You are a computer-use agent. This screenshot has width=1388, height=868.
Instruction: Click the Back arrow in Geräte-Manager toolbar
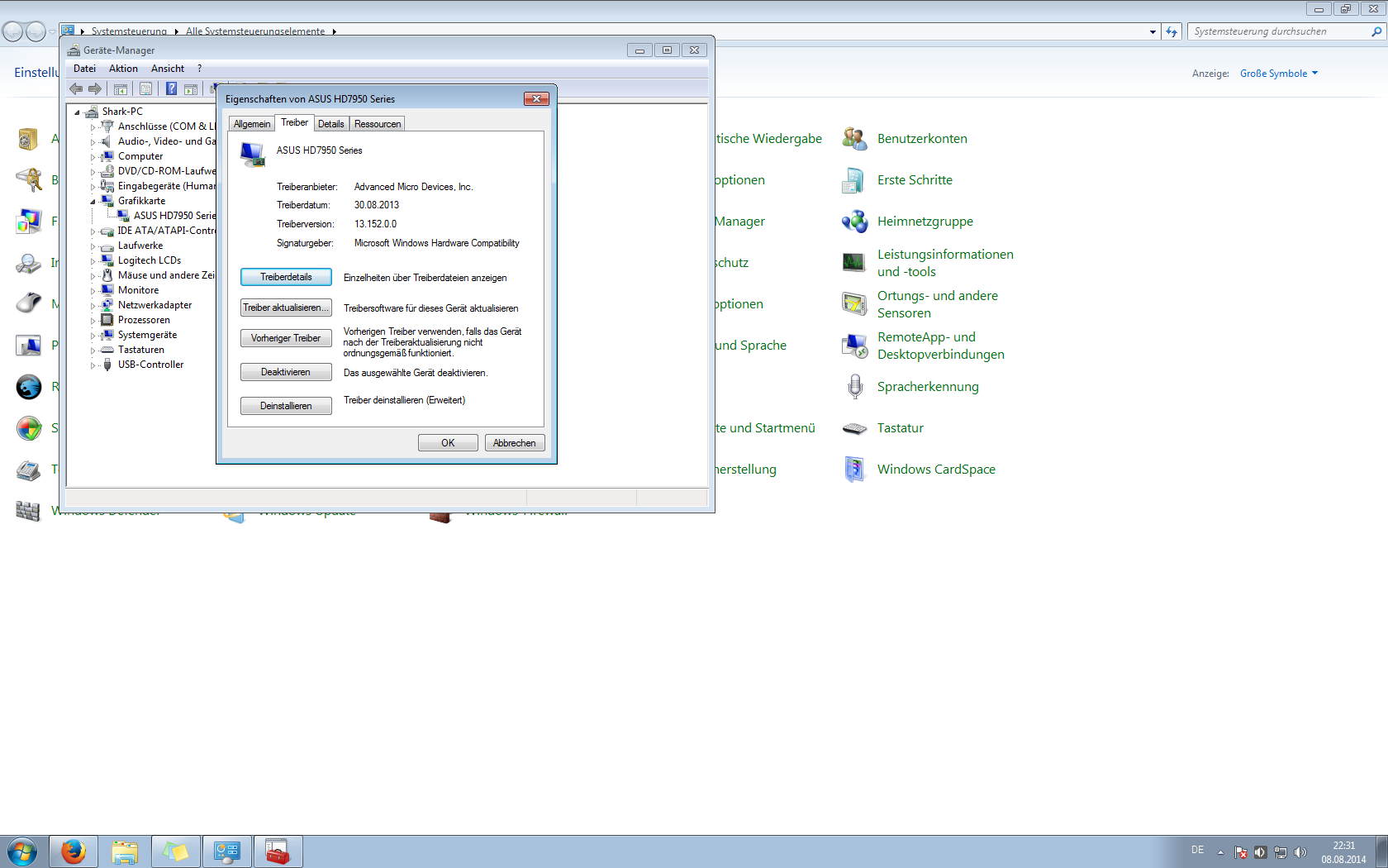point(76,88)
